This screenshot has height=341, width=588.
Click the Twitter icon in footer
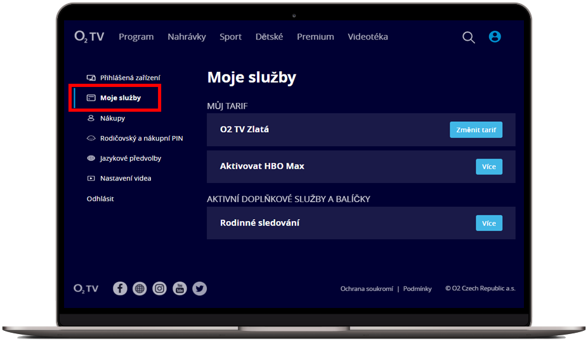[200, 288]
